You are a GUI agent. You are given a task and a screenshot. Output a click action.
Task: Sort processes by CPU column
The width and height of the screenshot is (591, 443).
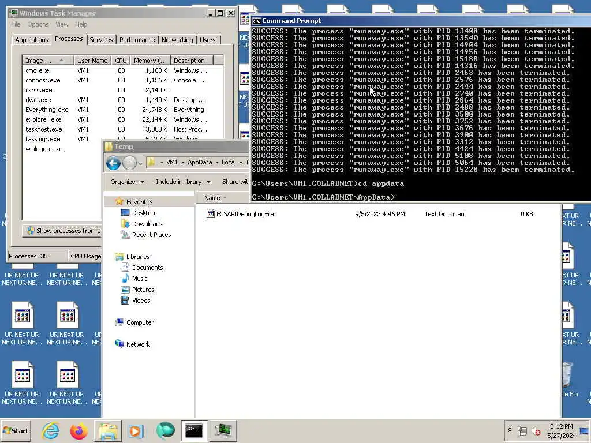[x=121, y=60]
